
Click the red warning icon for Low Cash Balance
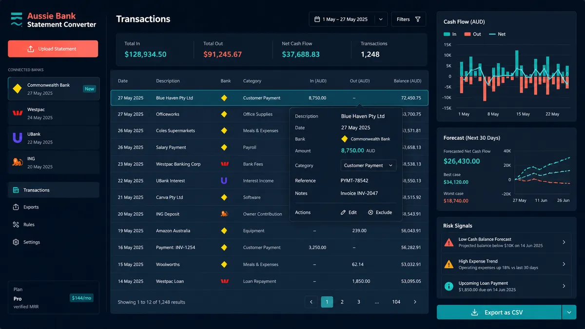[x=449, y=242]
